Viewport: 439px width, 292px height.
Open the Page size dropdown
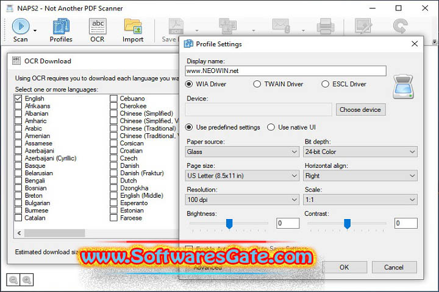[x=242, y=176]
